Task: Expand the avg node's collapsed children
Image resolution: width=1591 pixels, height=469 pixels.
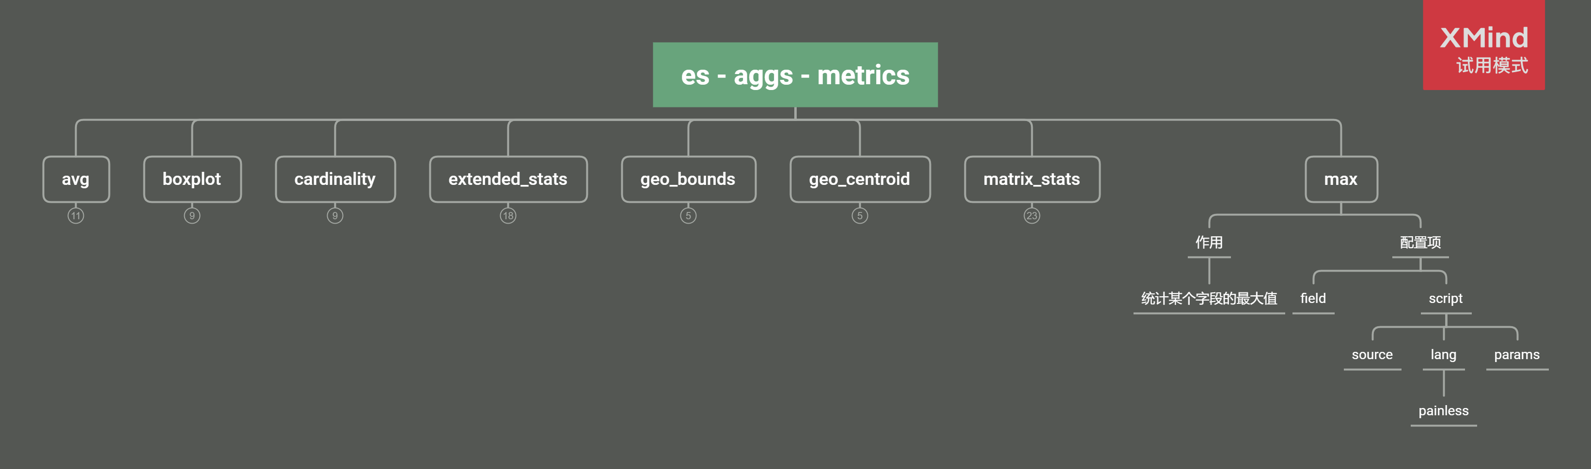Action: tap(76, 216)
